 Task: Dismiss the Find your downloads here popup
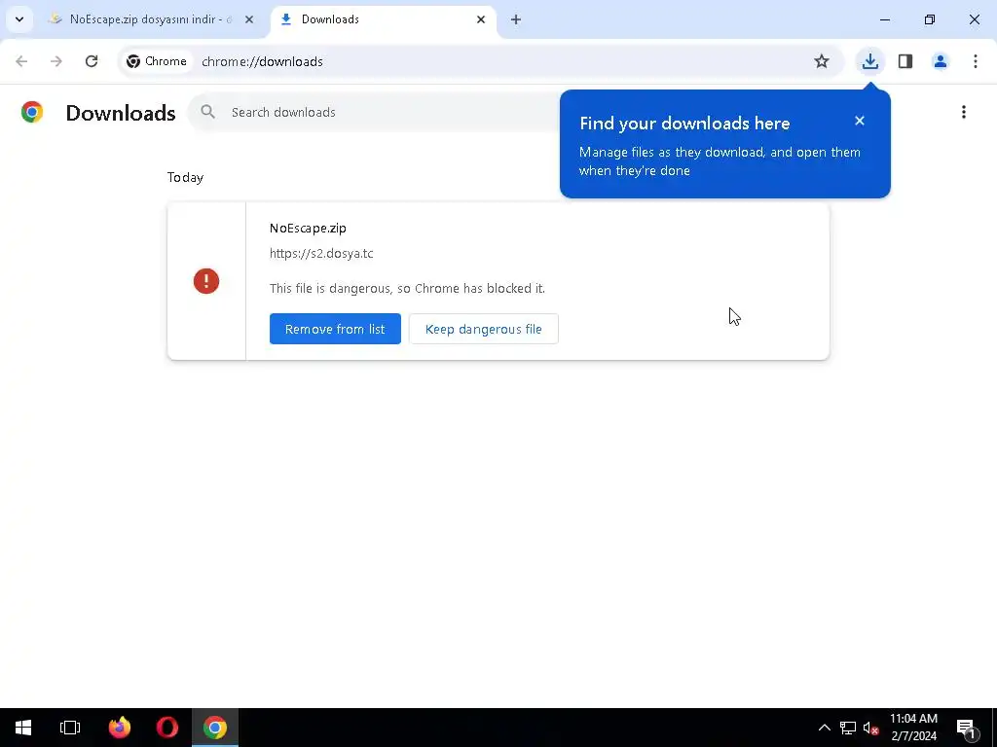click(860, 121)
